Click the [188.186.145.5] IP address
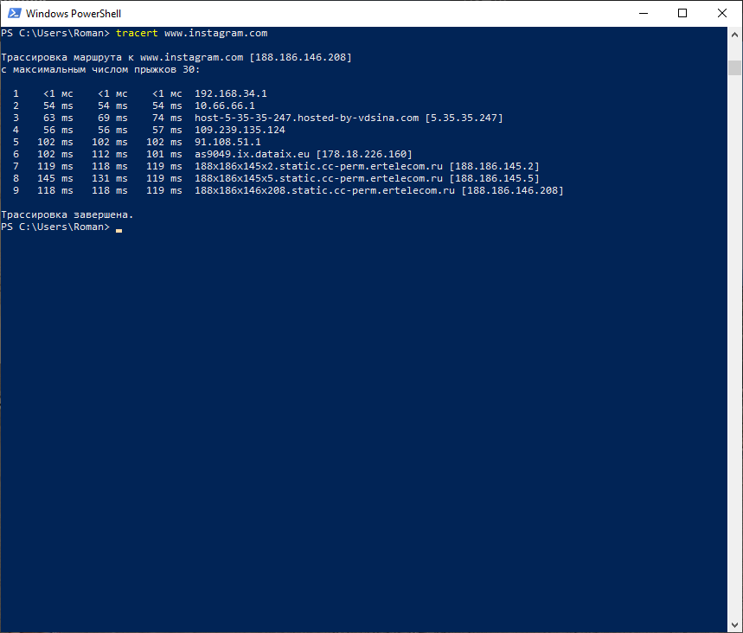The width and height of the screenshot is (743, 633). [494, 178]
